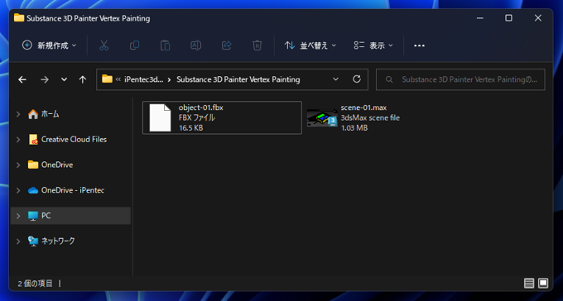This screenshot has height=301, width=563.
Task: Click the scene-01.max thumbnail preview
Action: pyautogui.click(x=322, y=117)
